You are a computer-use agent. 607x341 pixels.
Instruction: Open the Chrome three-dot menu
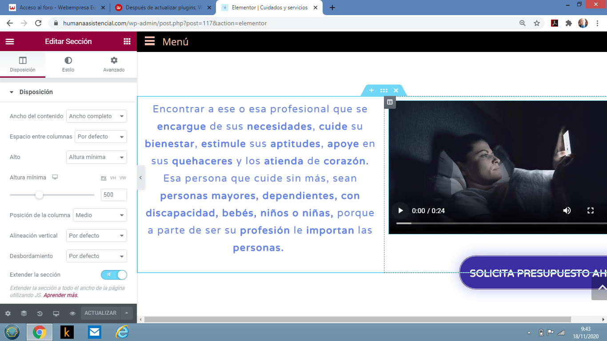[597, 23]
